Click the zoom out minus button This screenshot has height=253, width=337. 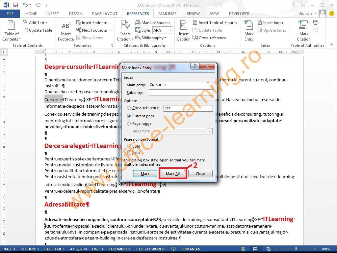(277, 249)
